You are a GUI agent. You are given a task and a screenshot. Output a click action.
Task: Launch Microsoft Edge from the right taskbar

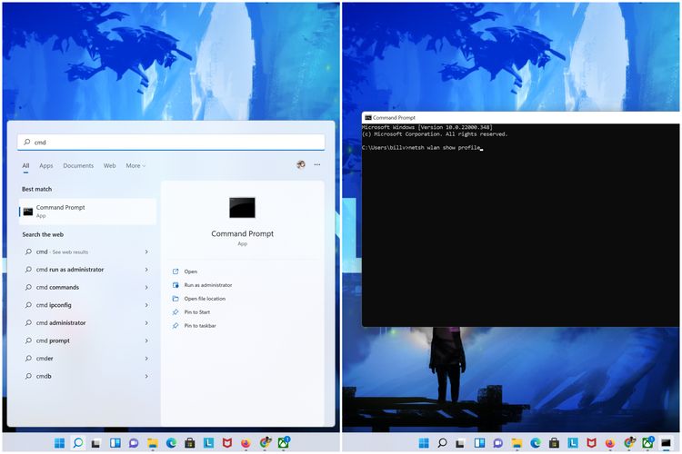536,443
